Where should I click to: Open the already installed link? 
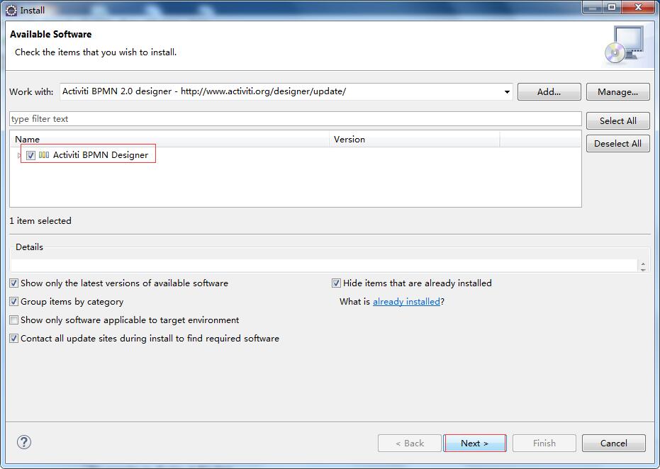point(406,302)
